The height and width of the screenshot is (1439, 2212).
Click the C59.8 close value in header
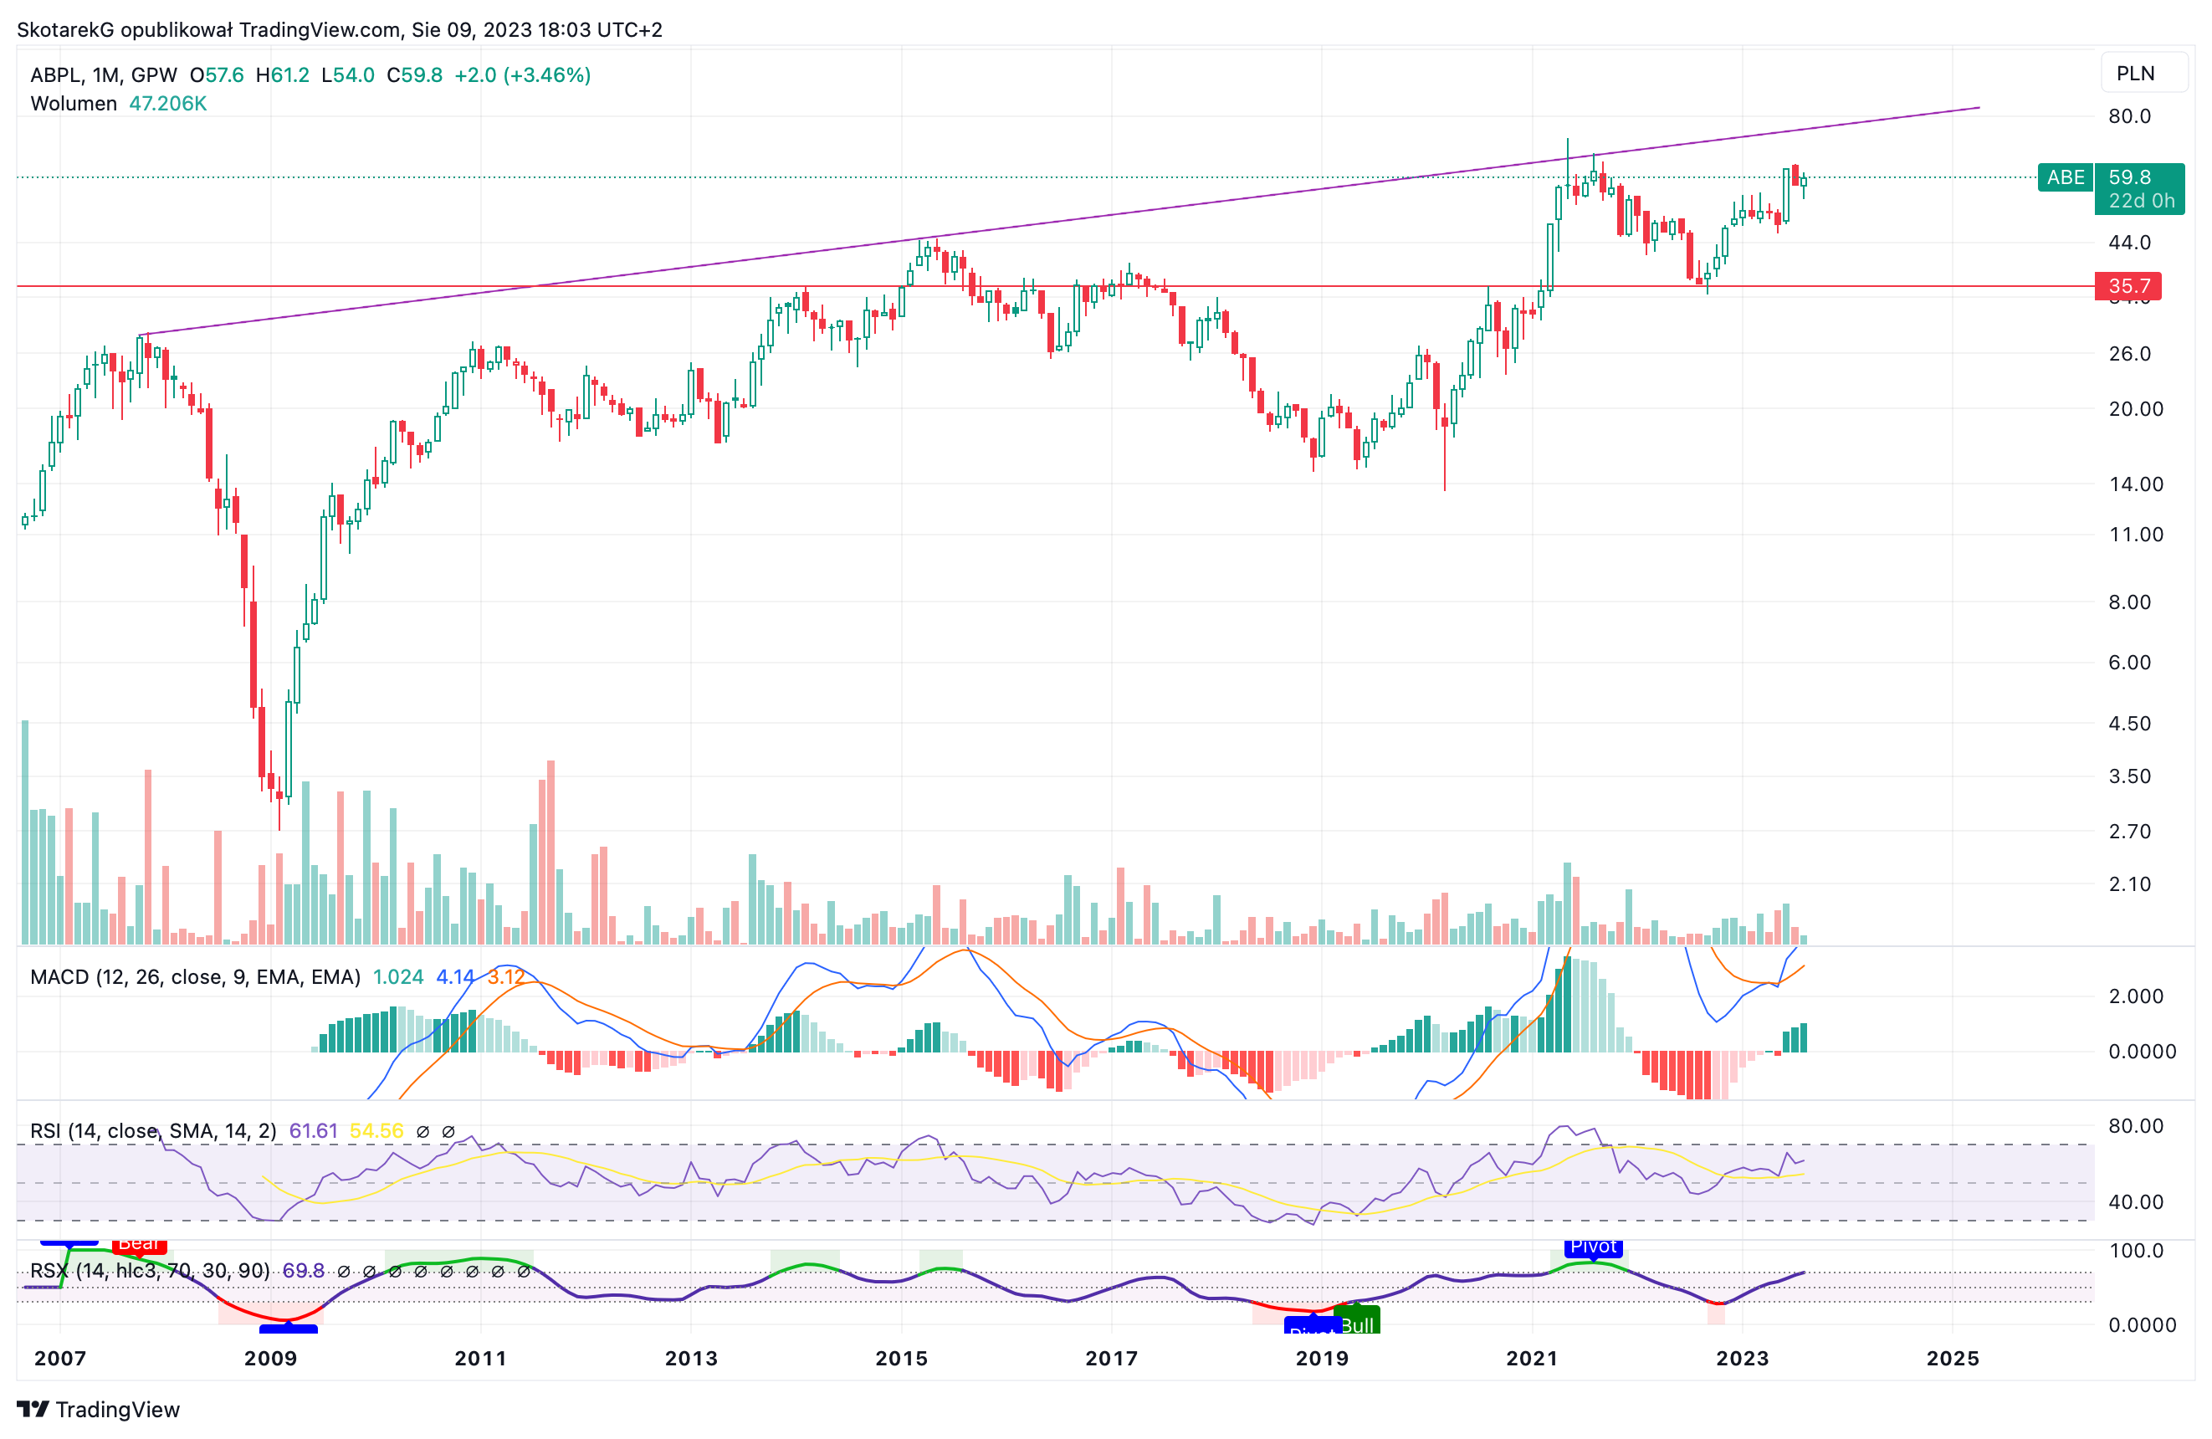pos(414,74)
